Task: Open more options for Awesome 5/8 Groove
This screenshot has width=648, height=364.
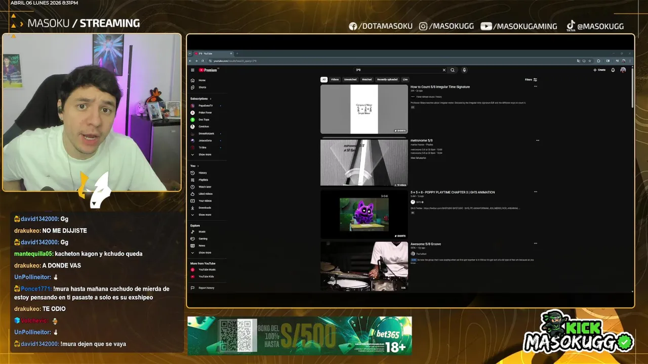Action: [x=536, y=244]
